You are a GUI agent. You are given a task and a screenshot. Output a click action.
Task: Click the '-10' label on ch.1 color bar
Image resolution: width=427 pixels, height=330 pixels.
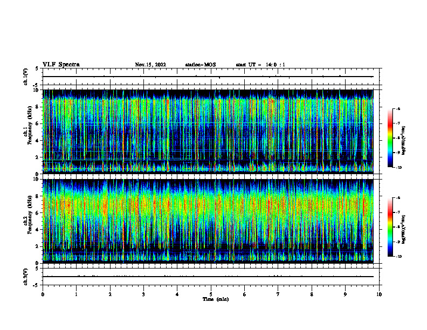398,168
